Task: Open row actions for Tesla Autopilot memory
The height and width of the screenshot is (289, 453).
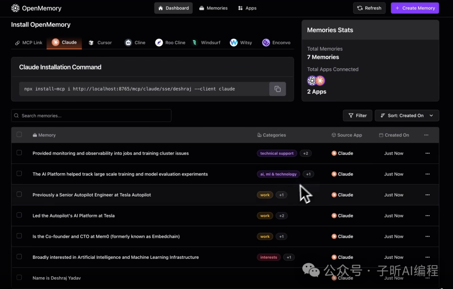Action: click(x=427, y=195)
